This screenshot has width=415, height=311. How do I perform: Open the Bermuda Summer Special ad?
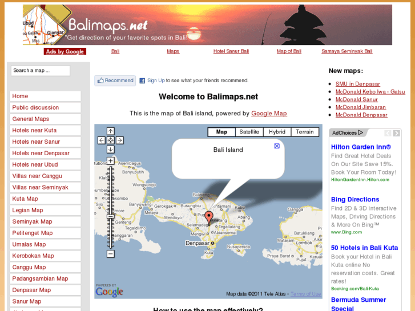358,304
